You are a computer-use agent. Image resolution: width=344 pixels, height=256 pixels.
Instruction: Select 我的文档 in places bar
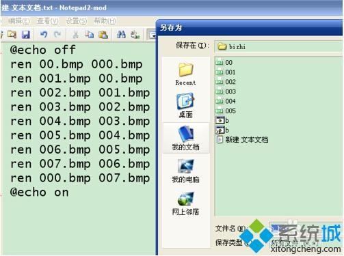pyautogui.click(x=185, y=138)
